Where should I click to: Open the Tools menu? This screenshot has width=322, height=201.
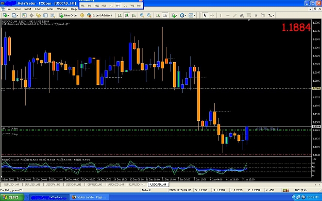pyautogui.click(x=50, y=9)
